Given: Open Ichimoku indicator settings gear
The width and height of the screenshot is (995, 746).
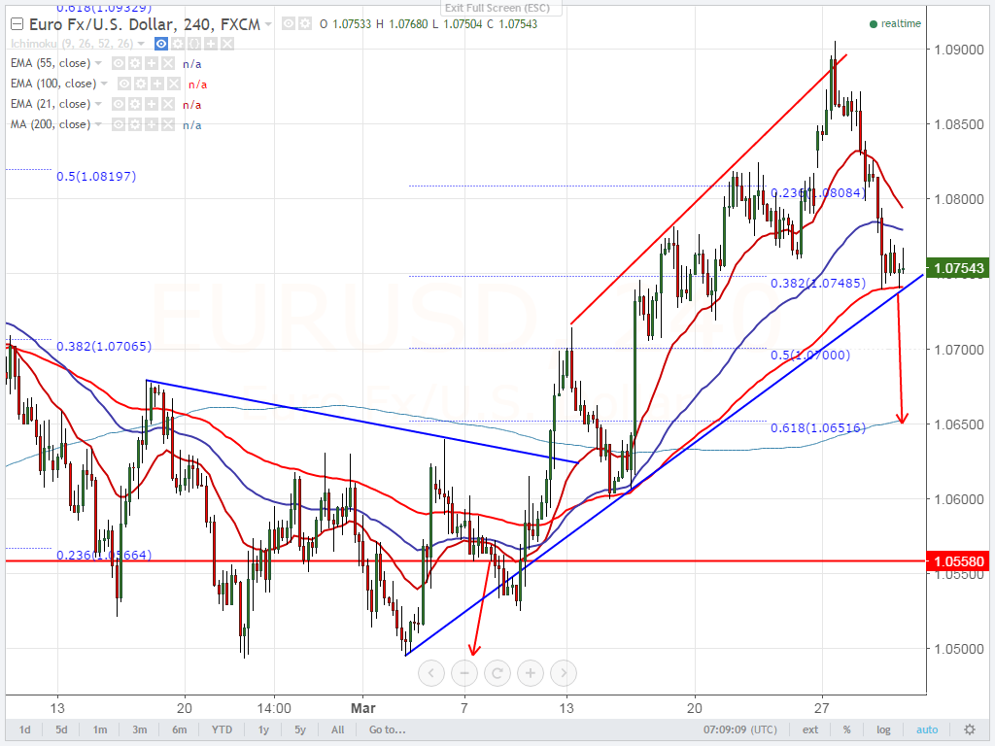Looking at the screenshot, I should click(178, 44).
